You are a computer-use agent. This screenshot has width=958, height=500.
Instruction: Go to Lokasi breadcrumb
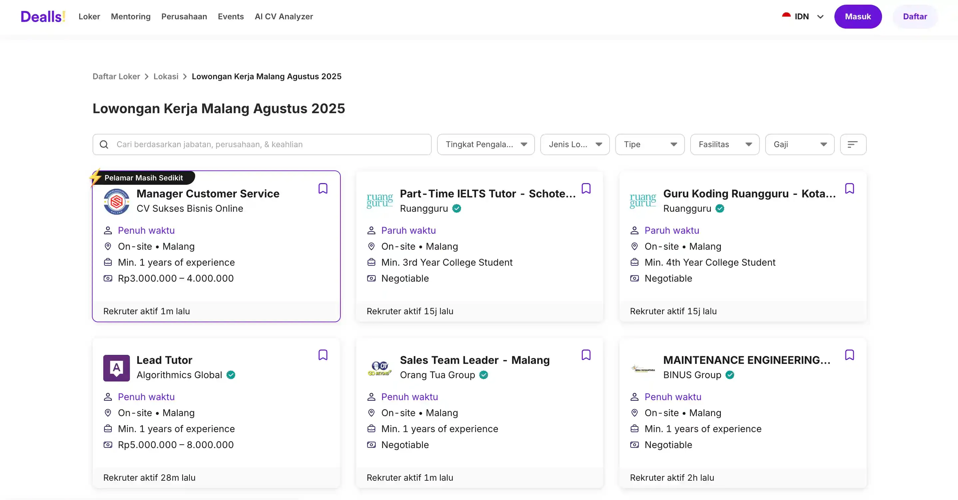pyautogui.click(x=166, y=76)
